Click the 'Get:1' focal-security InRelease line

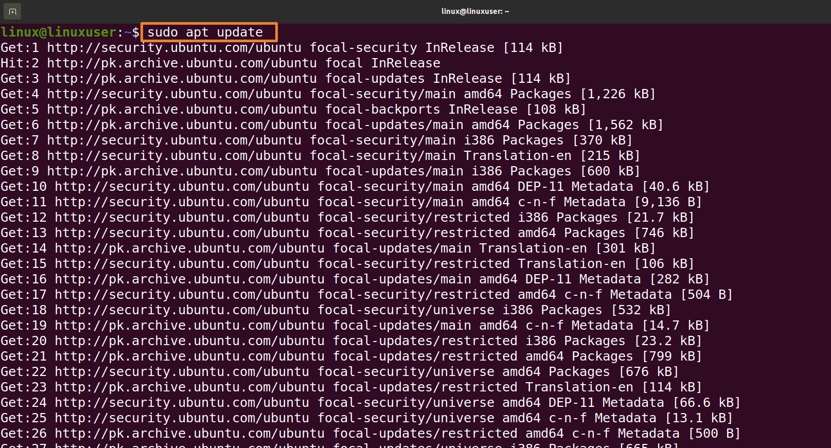click(x=282, y=48)
